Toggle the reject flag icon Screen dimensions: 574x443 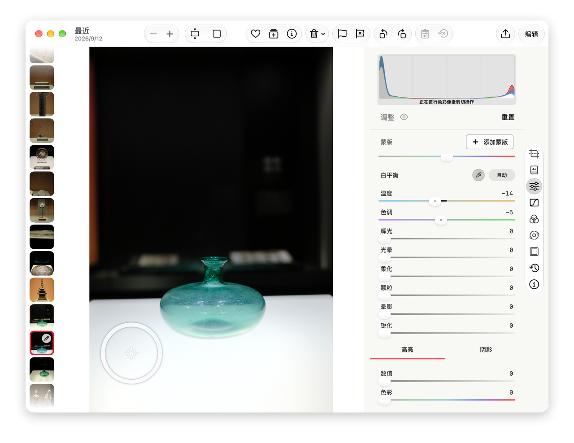pos(360,34)
